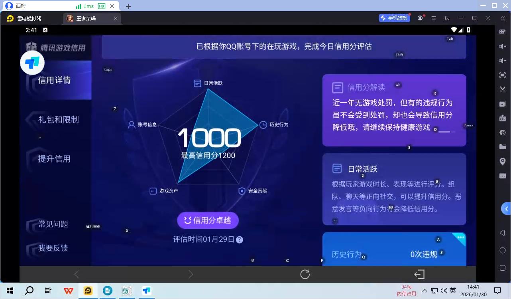Collapse the toolbar using the double-chevron icon
Viewport: 511px width, 299px height.
tap(503, 18)
